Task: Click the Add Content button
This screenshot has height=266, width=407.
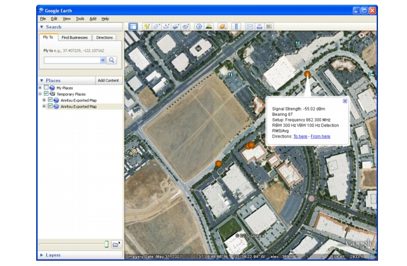Action: 108,80
